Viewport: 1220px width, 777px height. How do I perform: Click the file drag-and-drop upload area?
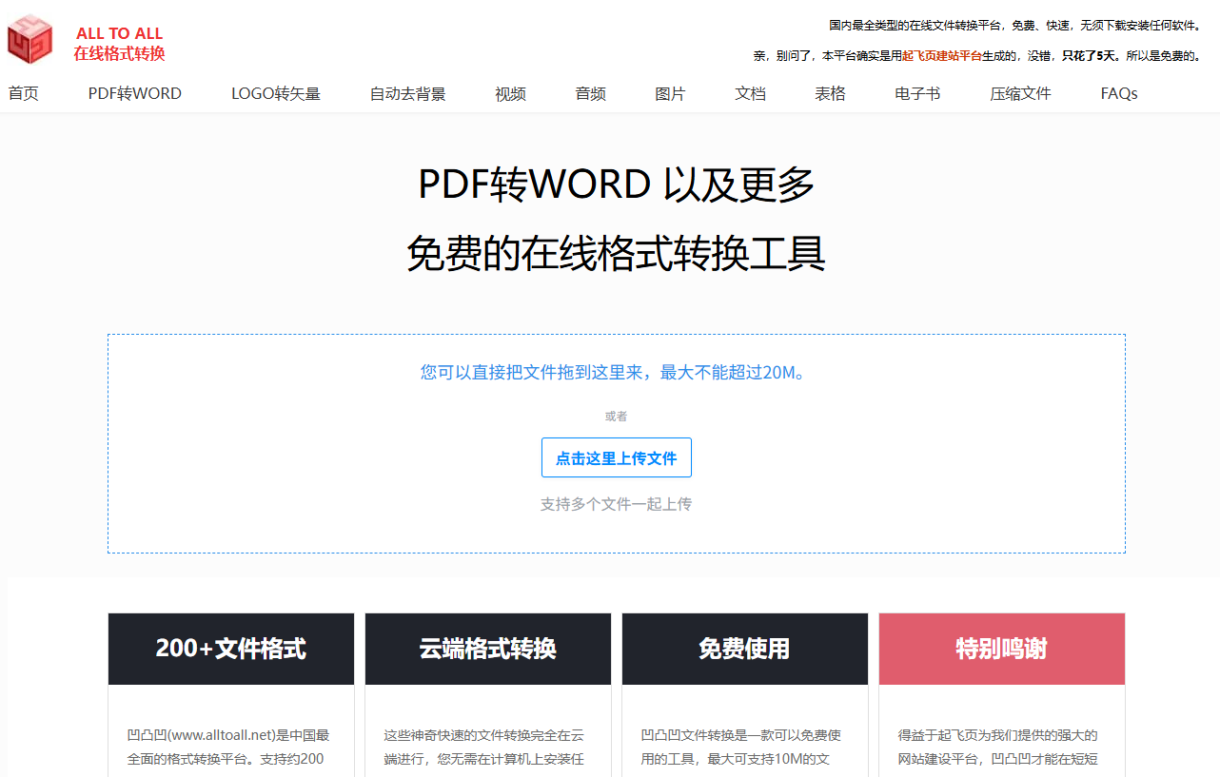pos(616,373)
